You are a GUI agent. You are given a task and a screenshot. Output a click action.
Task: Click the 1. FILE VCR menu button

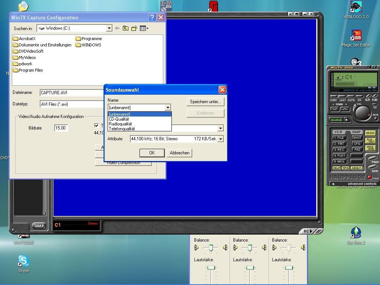click(x=339, y=138)
